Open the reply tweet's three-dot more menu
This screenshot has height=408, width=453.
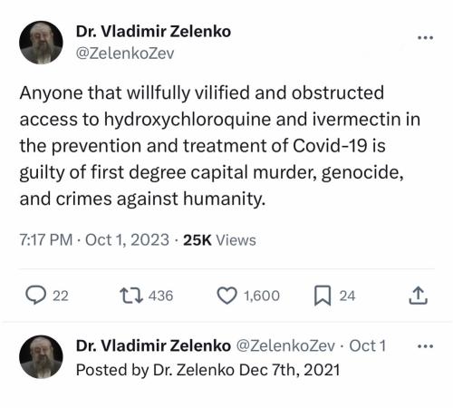[x=425, y=346]
